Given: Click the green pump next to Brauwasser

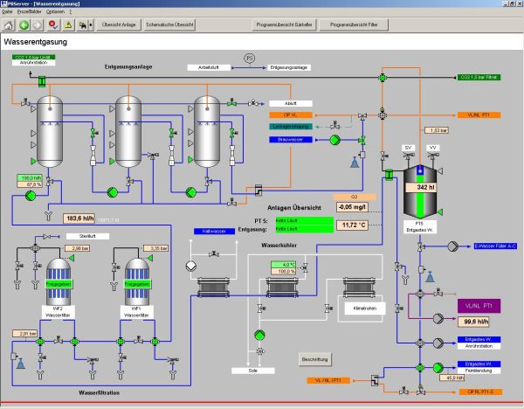Looking at the screenshot, I should (x=321, y=139).
